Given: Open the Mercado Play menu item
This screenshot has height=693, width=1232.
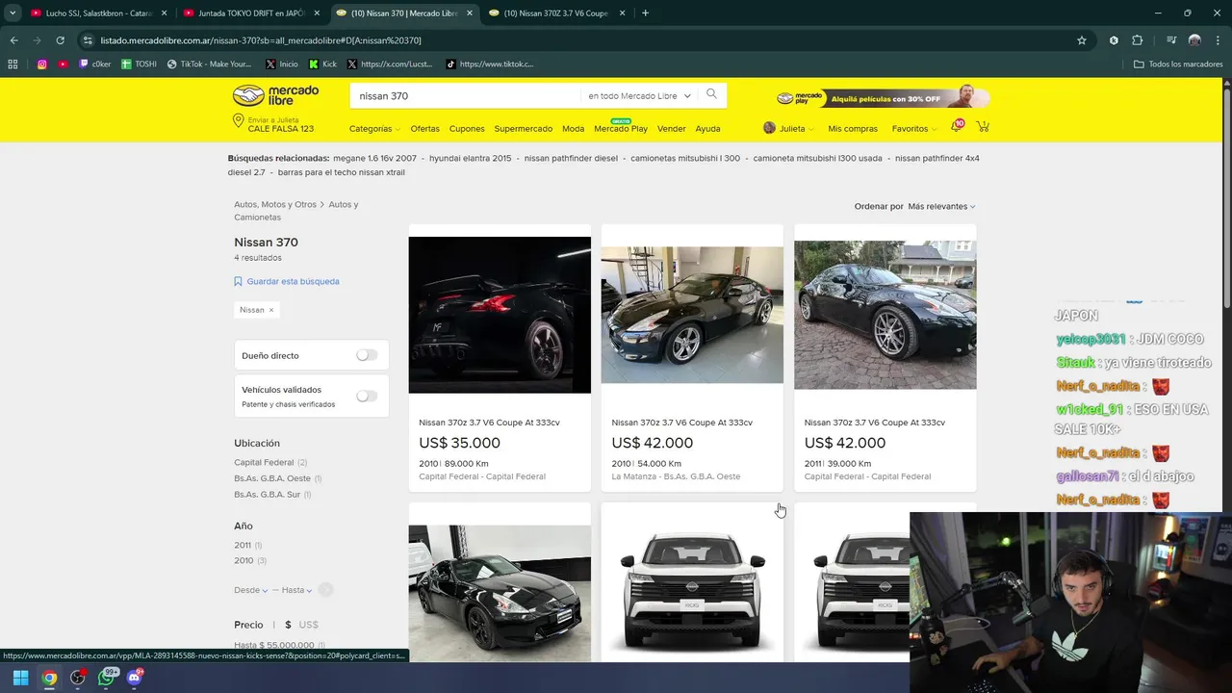Looking at the screenshot, I should point(621,129).
